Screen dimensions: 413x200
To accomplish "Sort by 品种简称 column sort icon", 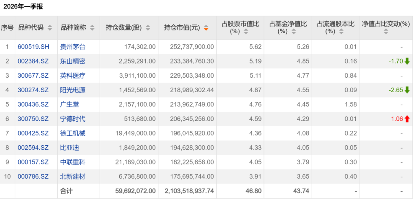I will [x=92, y=28].
